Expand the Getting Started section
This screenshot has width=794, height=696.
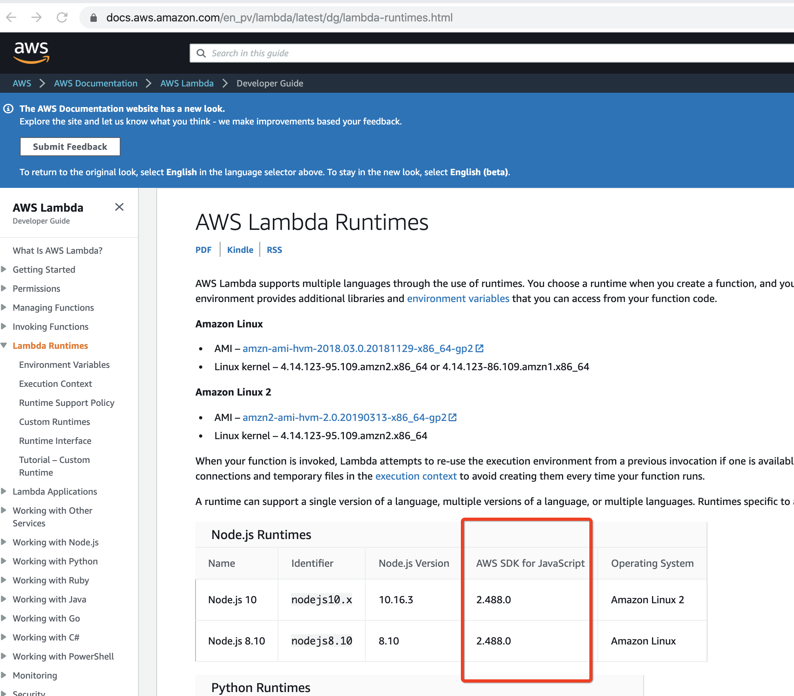(x=4, y=269)
